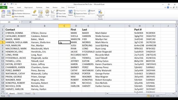
Task: Click the zoom in plus button
Action: [x=176, y=96]
